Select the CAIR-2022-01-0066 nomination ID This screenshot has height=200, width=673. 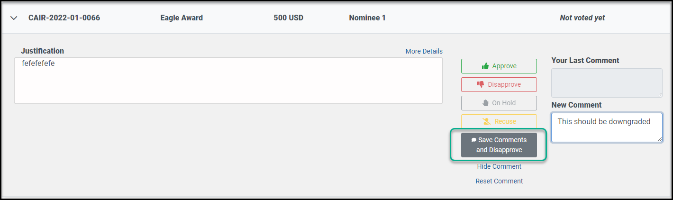64,18
